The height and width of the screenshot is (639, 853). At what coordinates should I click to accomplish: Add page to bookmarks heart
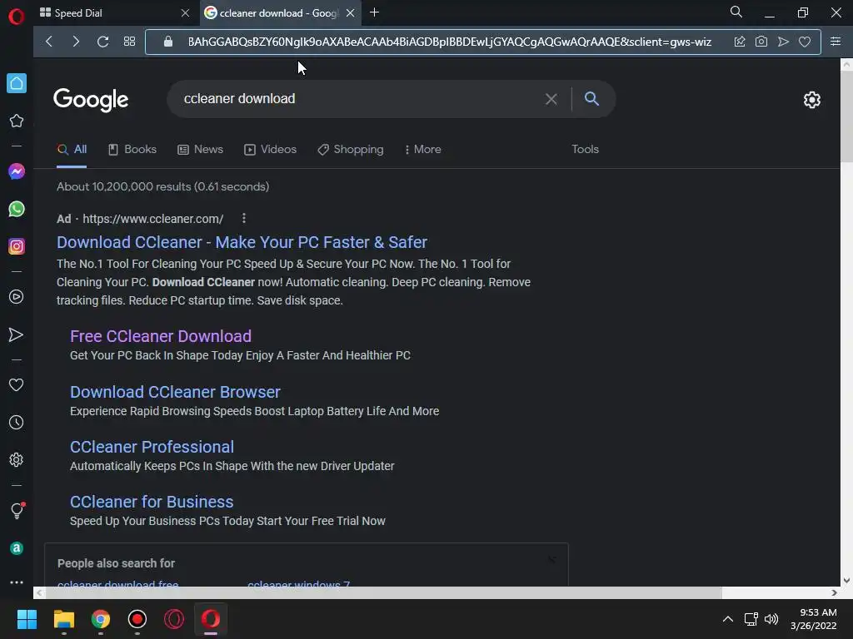point(805,42)
